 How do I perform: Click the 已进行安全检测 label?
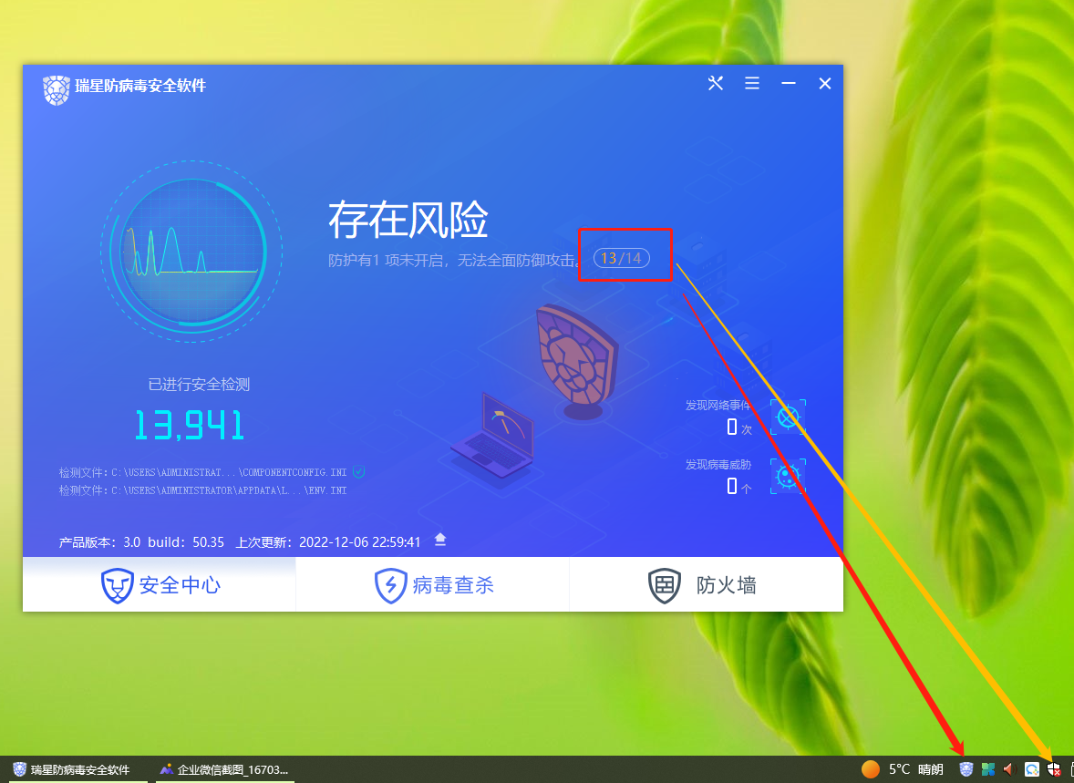[x=199, y=385]
